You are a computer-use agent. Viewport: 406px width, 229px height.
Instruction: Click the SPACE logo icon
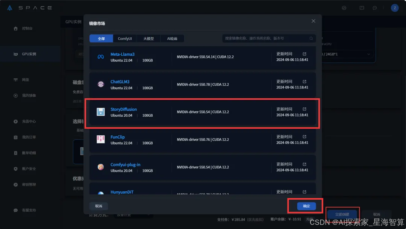9,8
